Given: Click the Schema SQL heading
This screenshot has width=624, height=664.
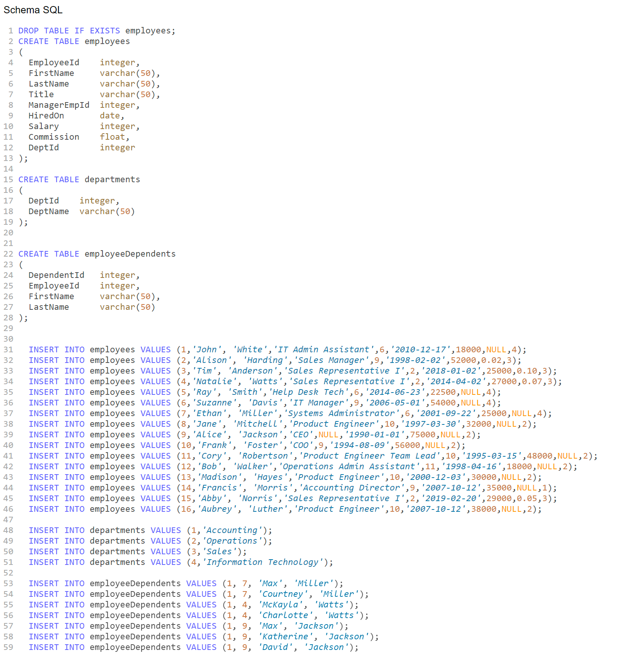Looking at the screenshot, I should click(x=32, y=10).
